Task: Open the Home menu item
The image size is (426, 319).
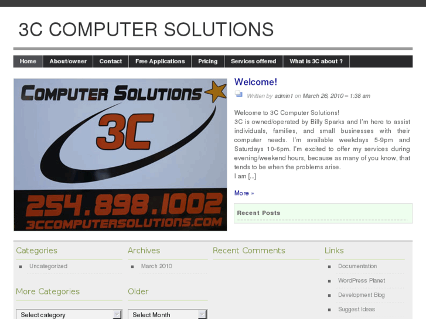Action: [28, 61]
